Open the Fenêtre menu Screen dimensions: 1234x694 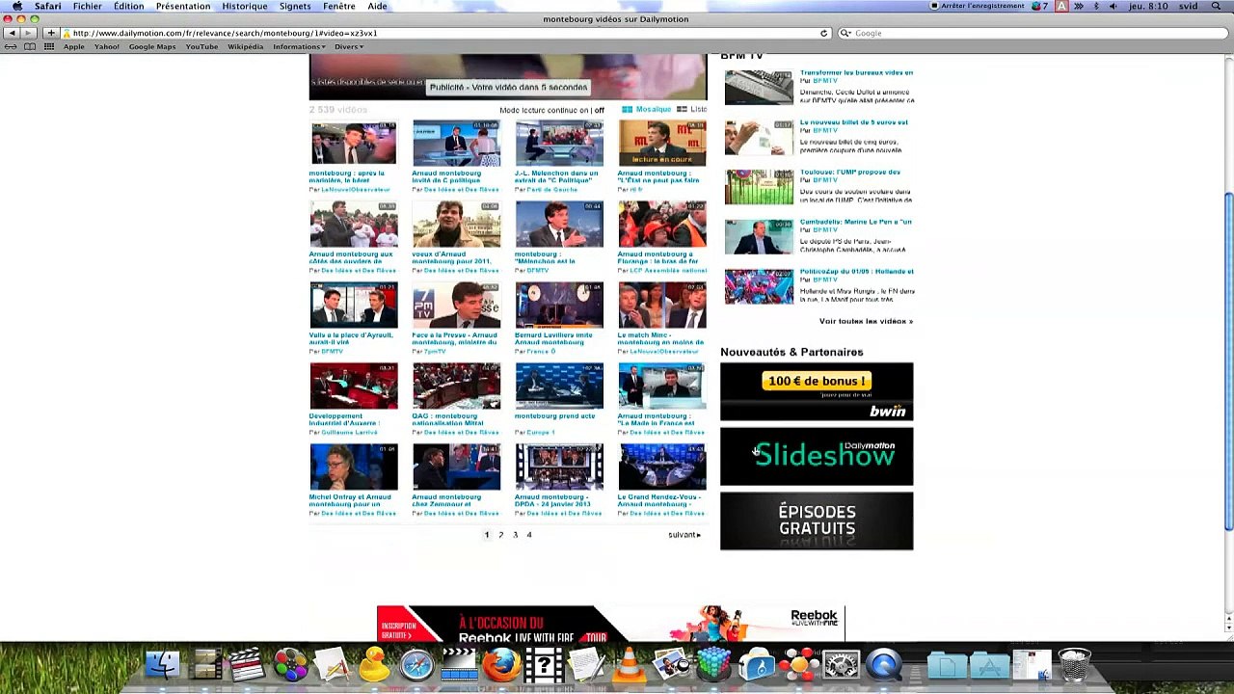(x=339, y=6)
